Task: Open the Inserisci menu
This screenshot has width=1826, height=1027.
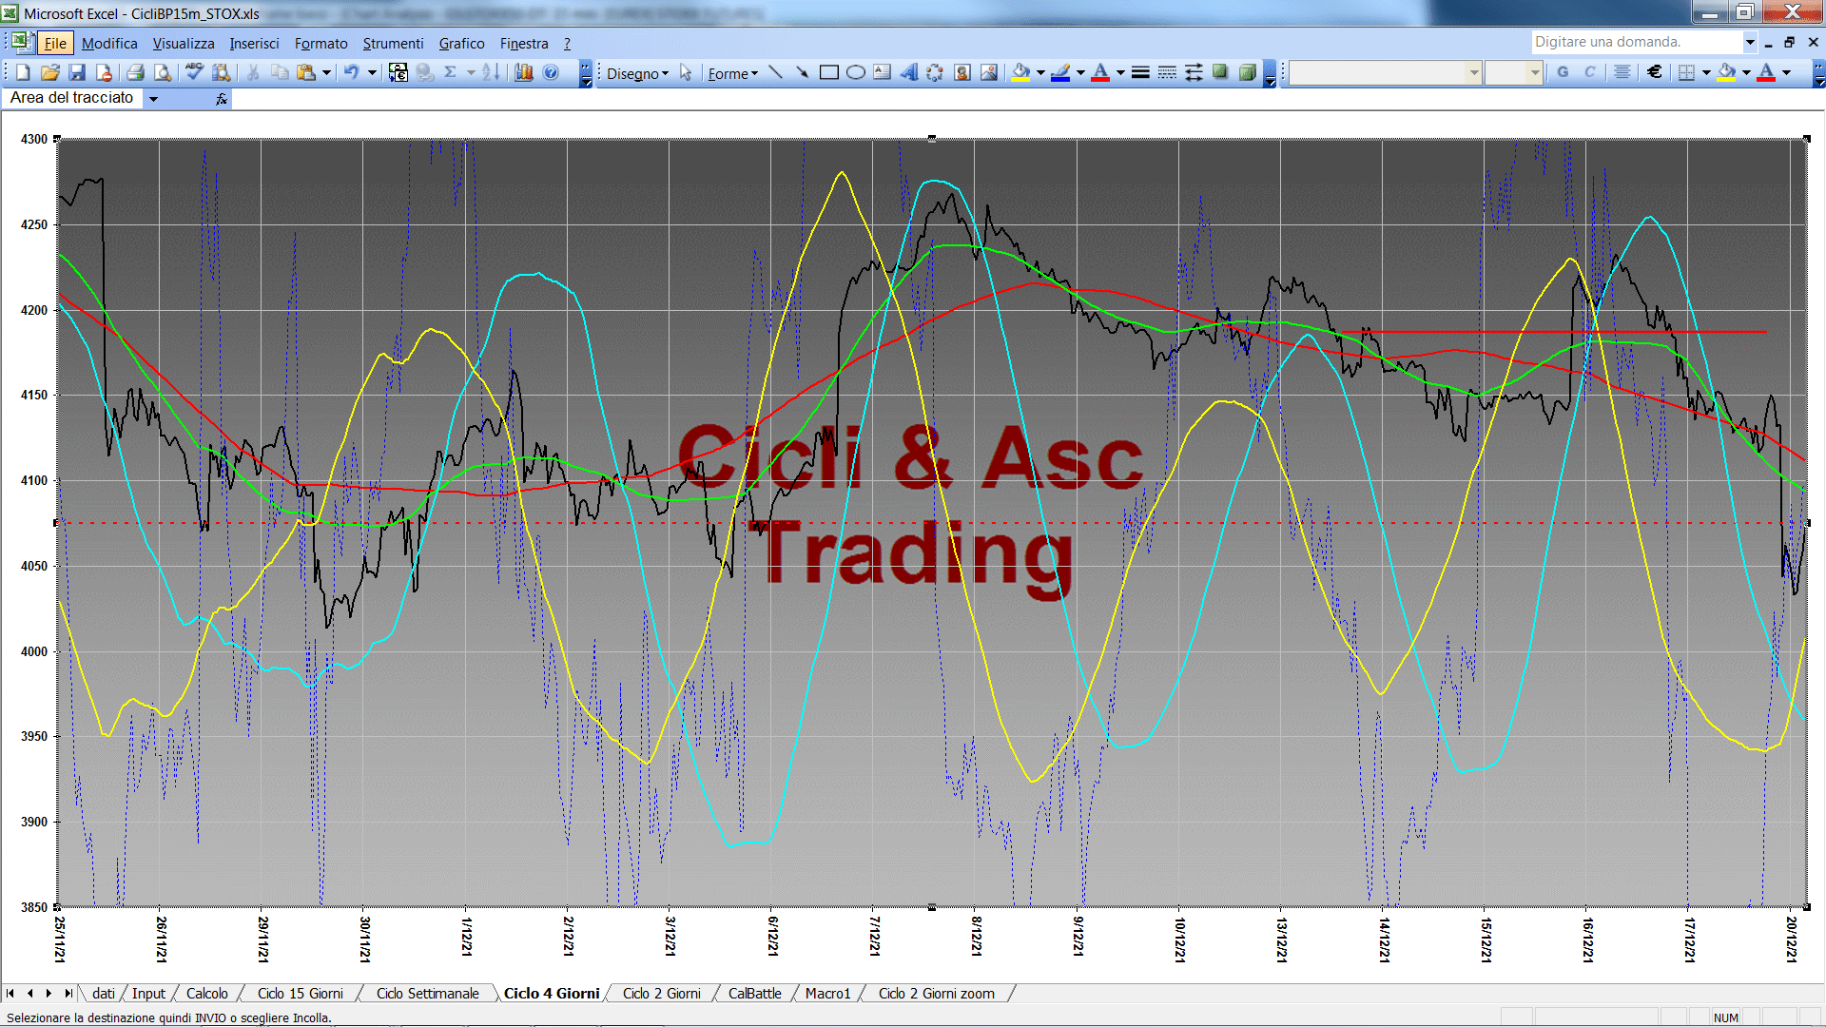Action: pyautogui.click(x=254, y=43)
